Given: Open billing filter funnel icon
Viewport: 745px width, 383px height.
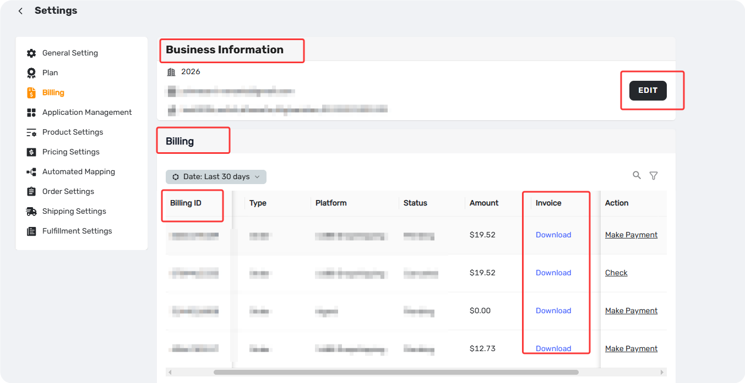Looking at the screenshot, I should (x=654, y=176).
